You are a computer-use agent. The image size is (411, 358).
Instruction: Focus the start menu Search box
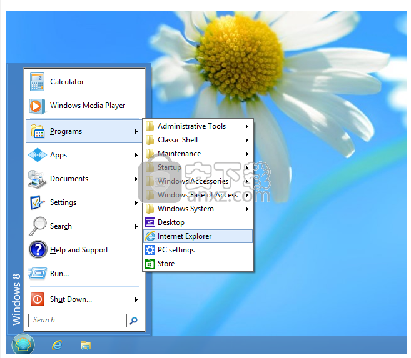coord(78,321)
